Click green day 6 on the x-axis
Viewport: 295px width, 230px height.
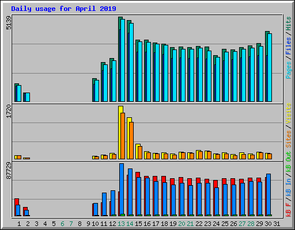pyautogui.click(x=62, y=224)
